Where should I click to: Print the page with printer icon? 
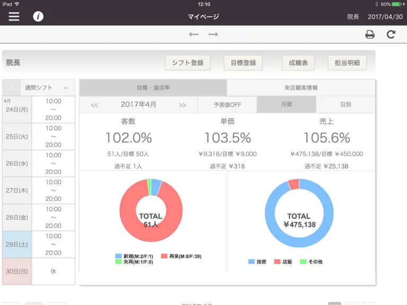(370, 34)
